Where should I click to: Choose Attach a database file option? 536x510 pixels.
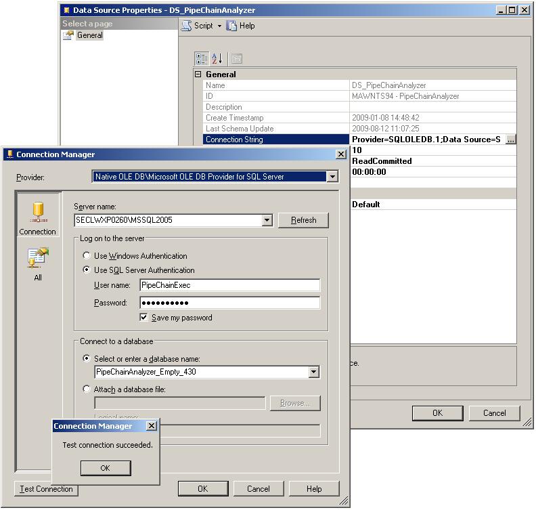[87, 389]
